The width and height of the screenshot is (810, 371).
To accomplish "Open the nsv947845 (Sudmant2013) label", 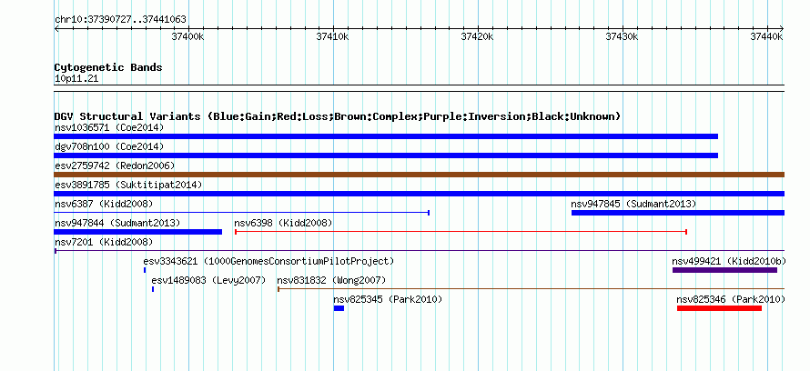I will coord(633,204).
